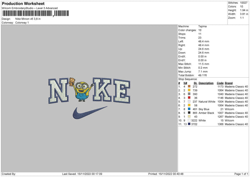Viewport: 250px width, 177px height.
Task: Select the Amber Black color swatch
Action: (x=189, y=113)
